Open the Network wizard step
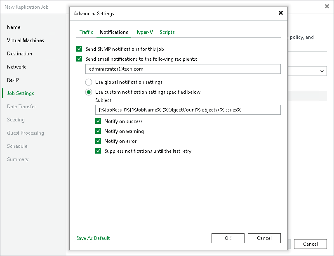Screen dimensions: 334x256 pos(16,67)
